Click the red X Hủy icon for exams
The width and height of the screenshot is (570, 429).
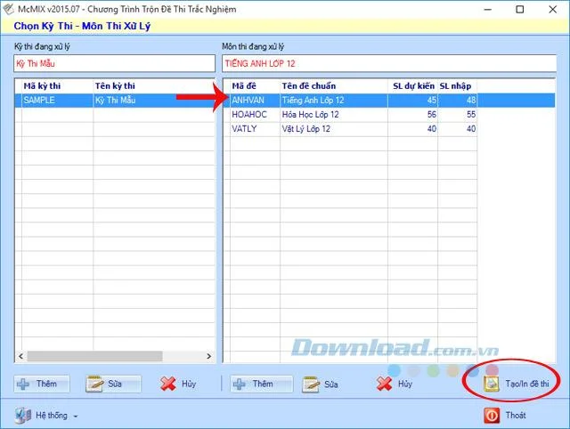click(168, 384)
